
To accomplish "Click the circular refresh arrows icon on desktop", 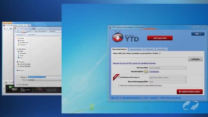I will click(x=191, y=105).
